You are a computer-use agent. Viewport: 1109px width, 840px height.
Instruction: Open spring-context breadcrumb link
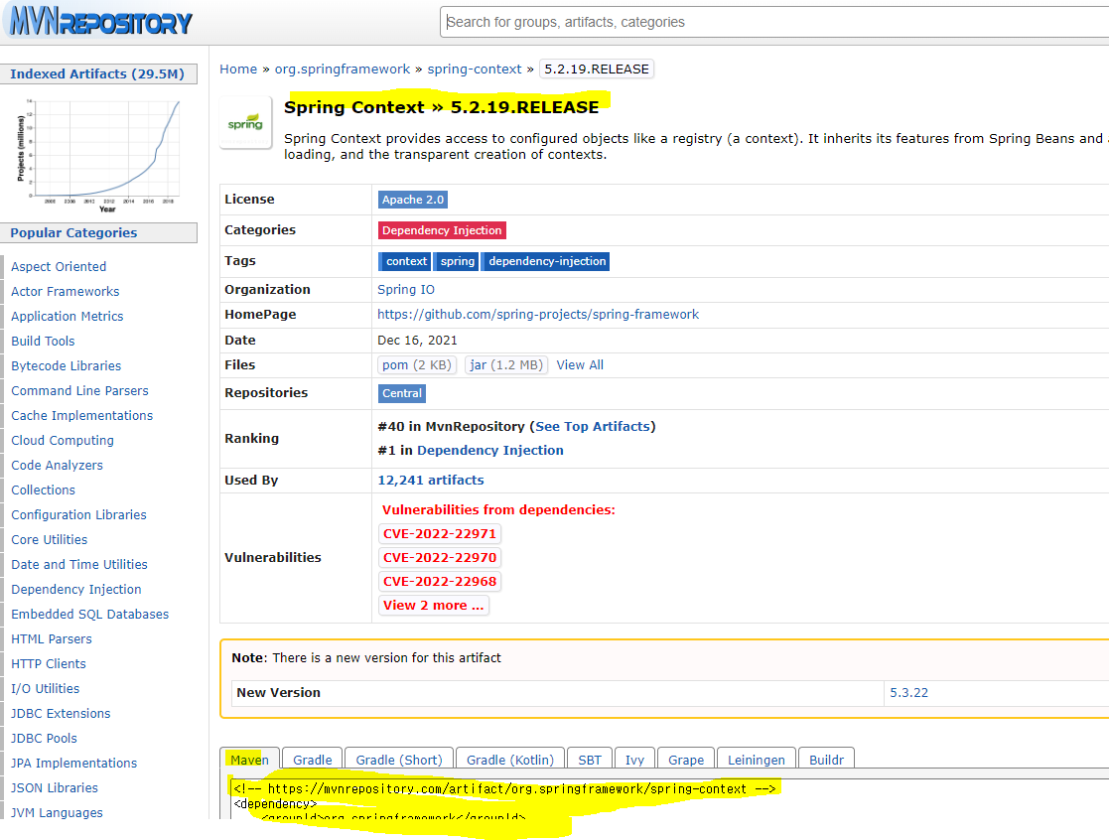[x=475, y=70]
